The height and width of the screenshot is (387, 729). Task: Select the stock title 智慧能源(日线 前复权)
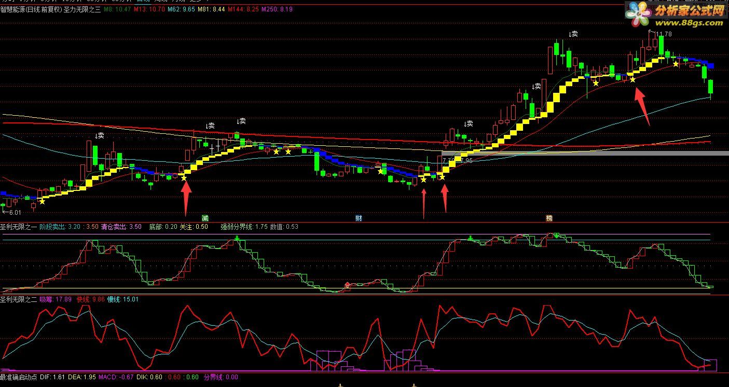point(31,9)
